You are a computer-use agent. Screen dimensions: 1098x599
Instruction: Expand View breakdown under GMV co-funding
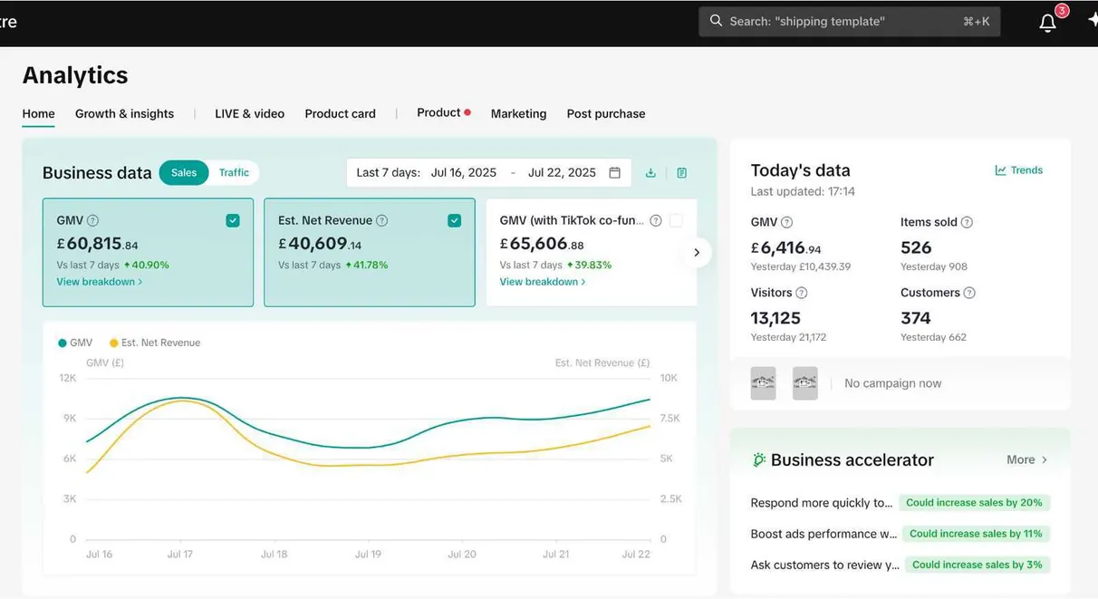(542, 282)
